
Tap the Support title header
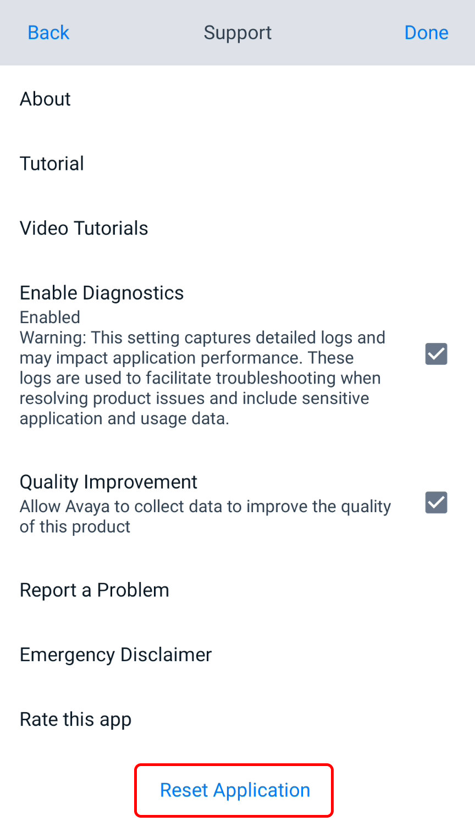pyautogui.click(x=237, y=32)
